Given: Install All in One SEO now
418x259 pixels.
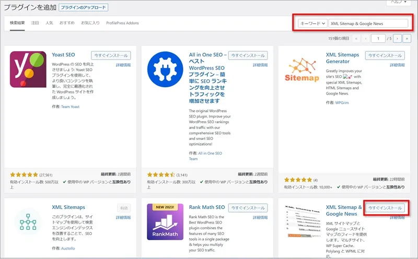Looking at the screenshot, I should [248, 55].
